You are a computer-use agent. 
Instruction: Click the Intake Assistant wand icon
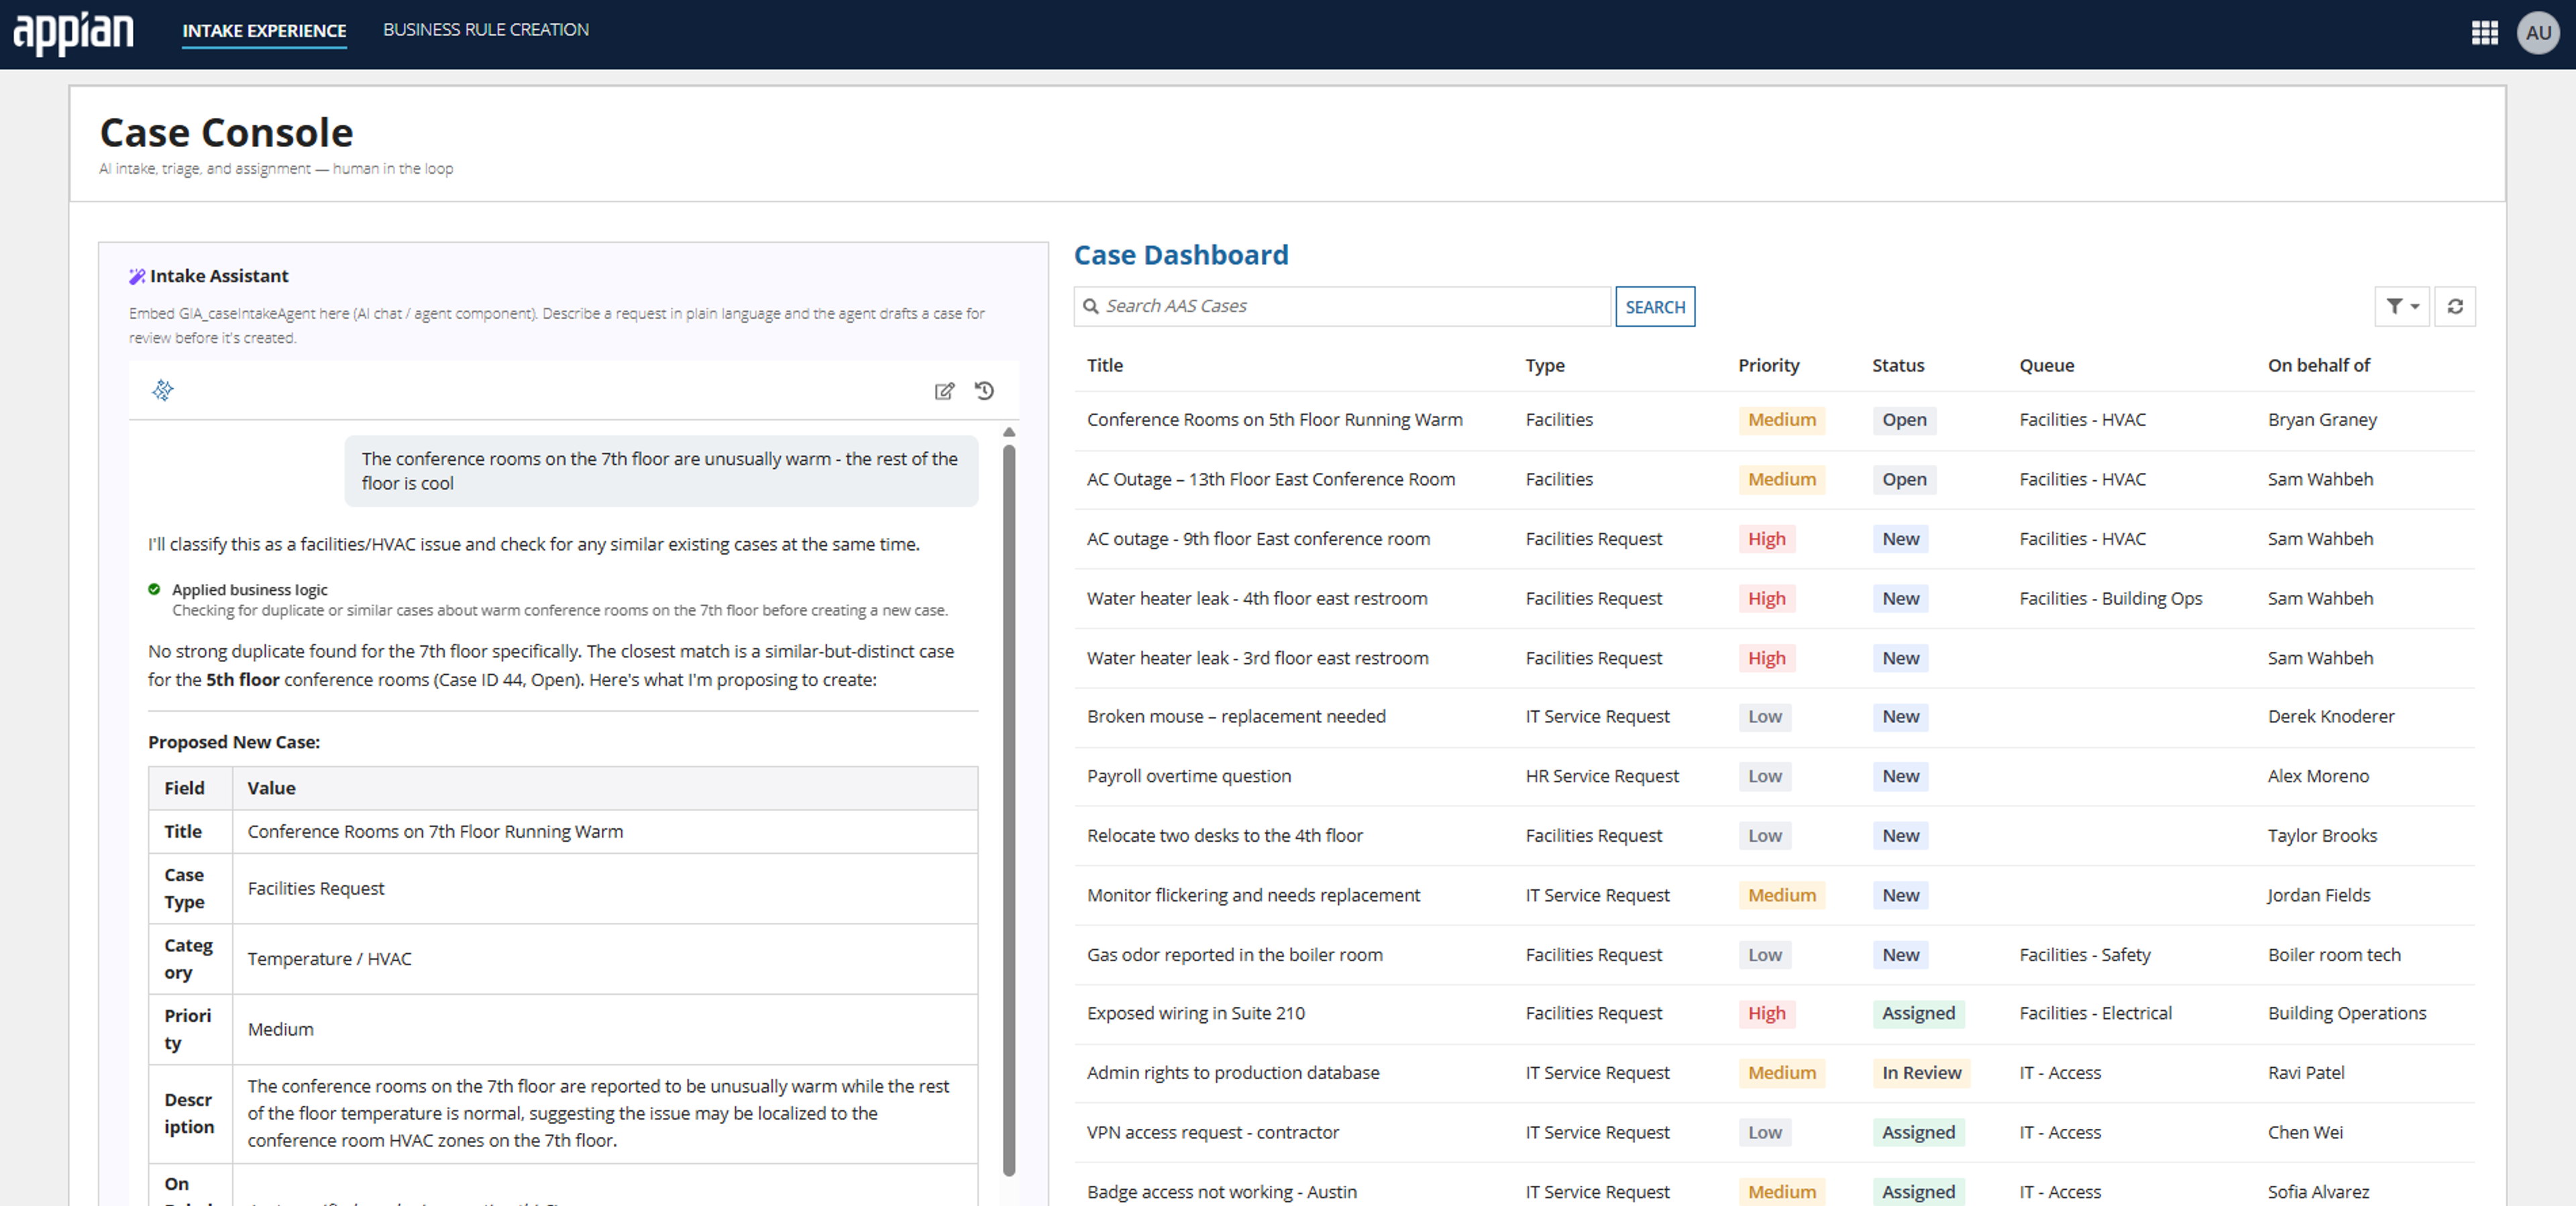tap(137, 276)
